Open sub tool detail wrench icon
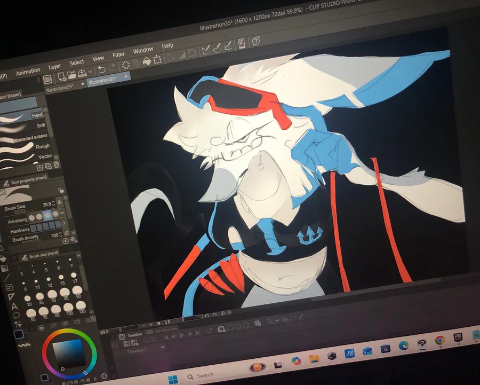 [x=74, y=239]
